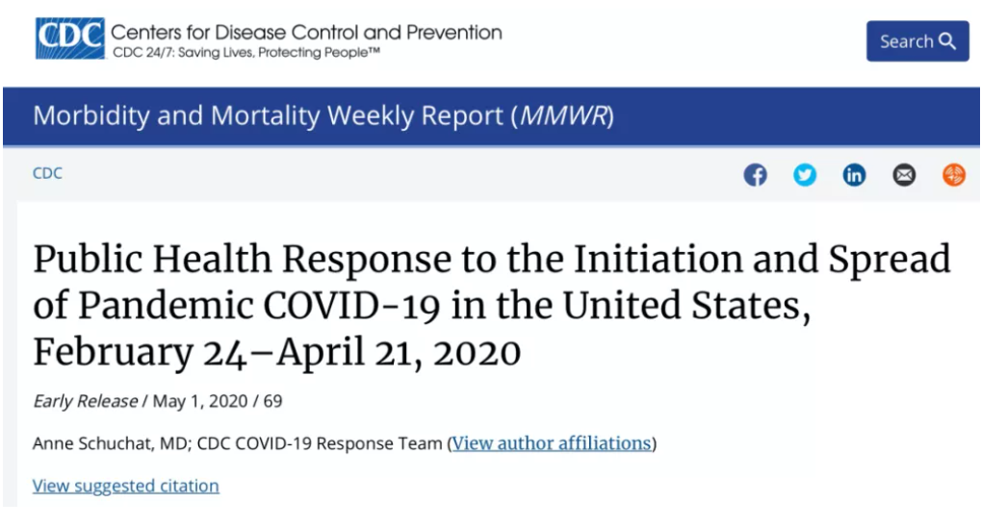Image resolution: width=981 pixels, height=527 pixels.
Task: Click the orange syndicate icon
Action: tap(953, 175)
